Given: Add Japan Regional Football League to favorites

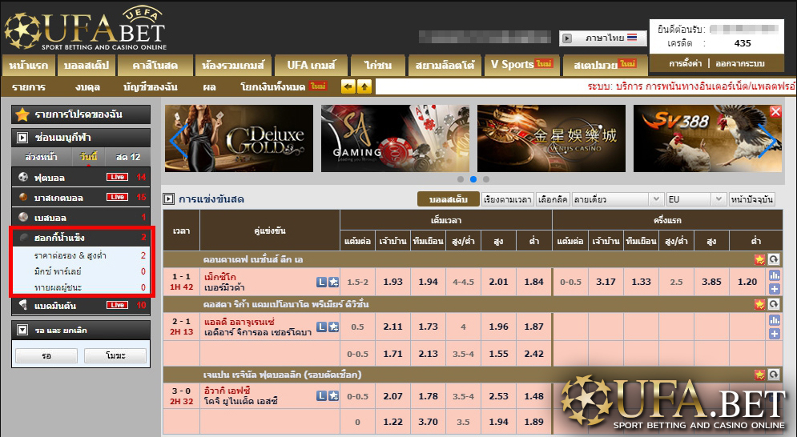Looking at the screenshot, I should (x=759, y=375).
